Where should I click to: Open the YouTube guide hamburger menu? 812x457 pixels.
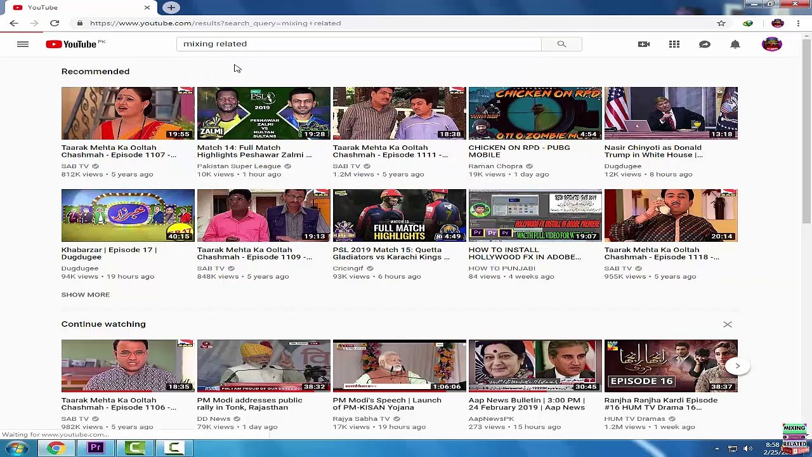pos(23,44)
